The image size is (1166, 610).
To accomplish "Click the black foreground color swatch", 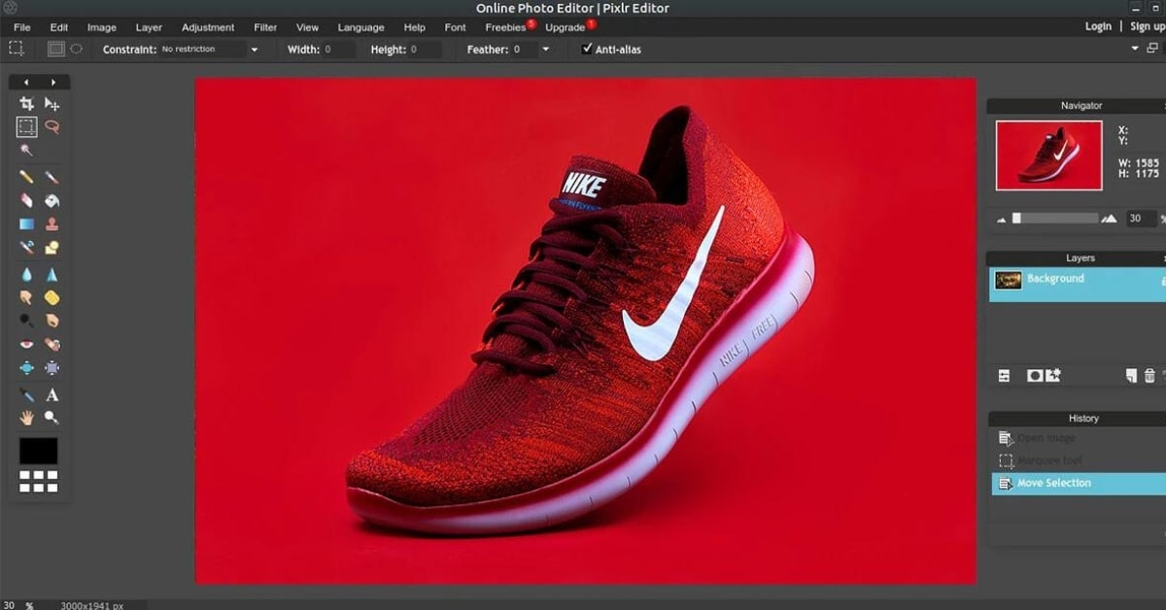I will pyautogui.click(x=39, y=451).
